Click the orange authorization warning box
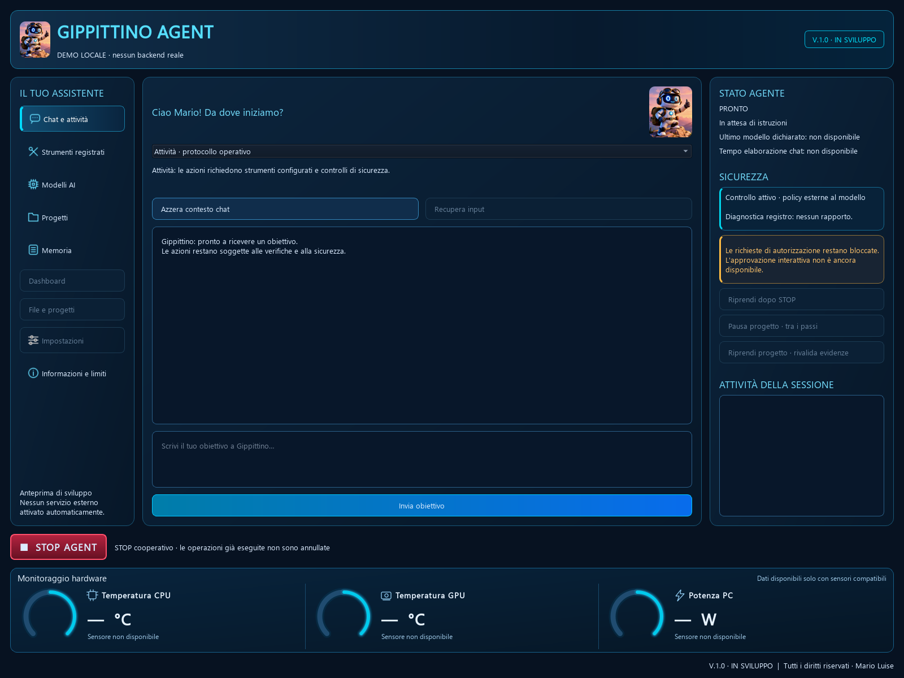The height and width of the screenshot is (678, 904). click(x=802, y=259)
